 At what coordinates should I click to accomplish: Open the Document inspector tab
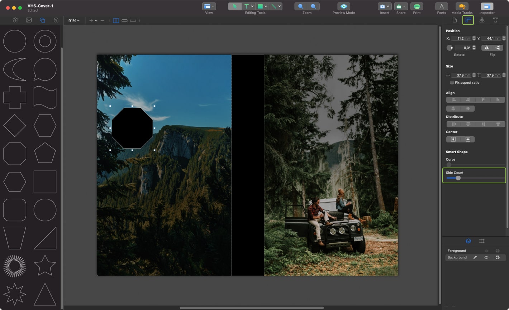click(455, 20)
